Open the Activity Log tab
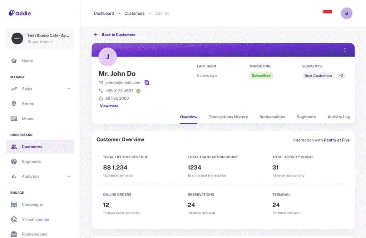Image resolution: width=366 pixels, height=238 pixels. (338, 117)
